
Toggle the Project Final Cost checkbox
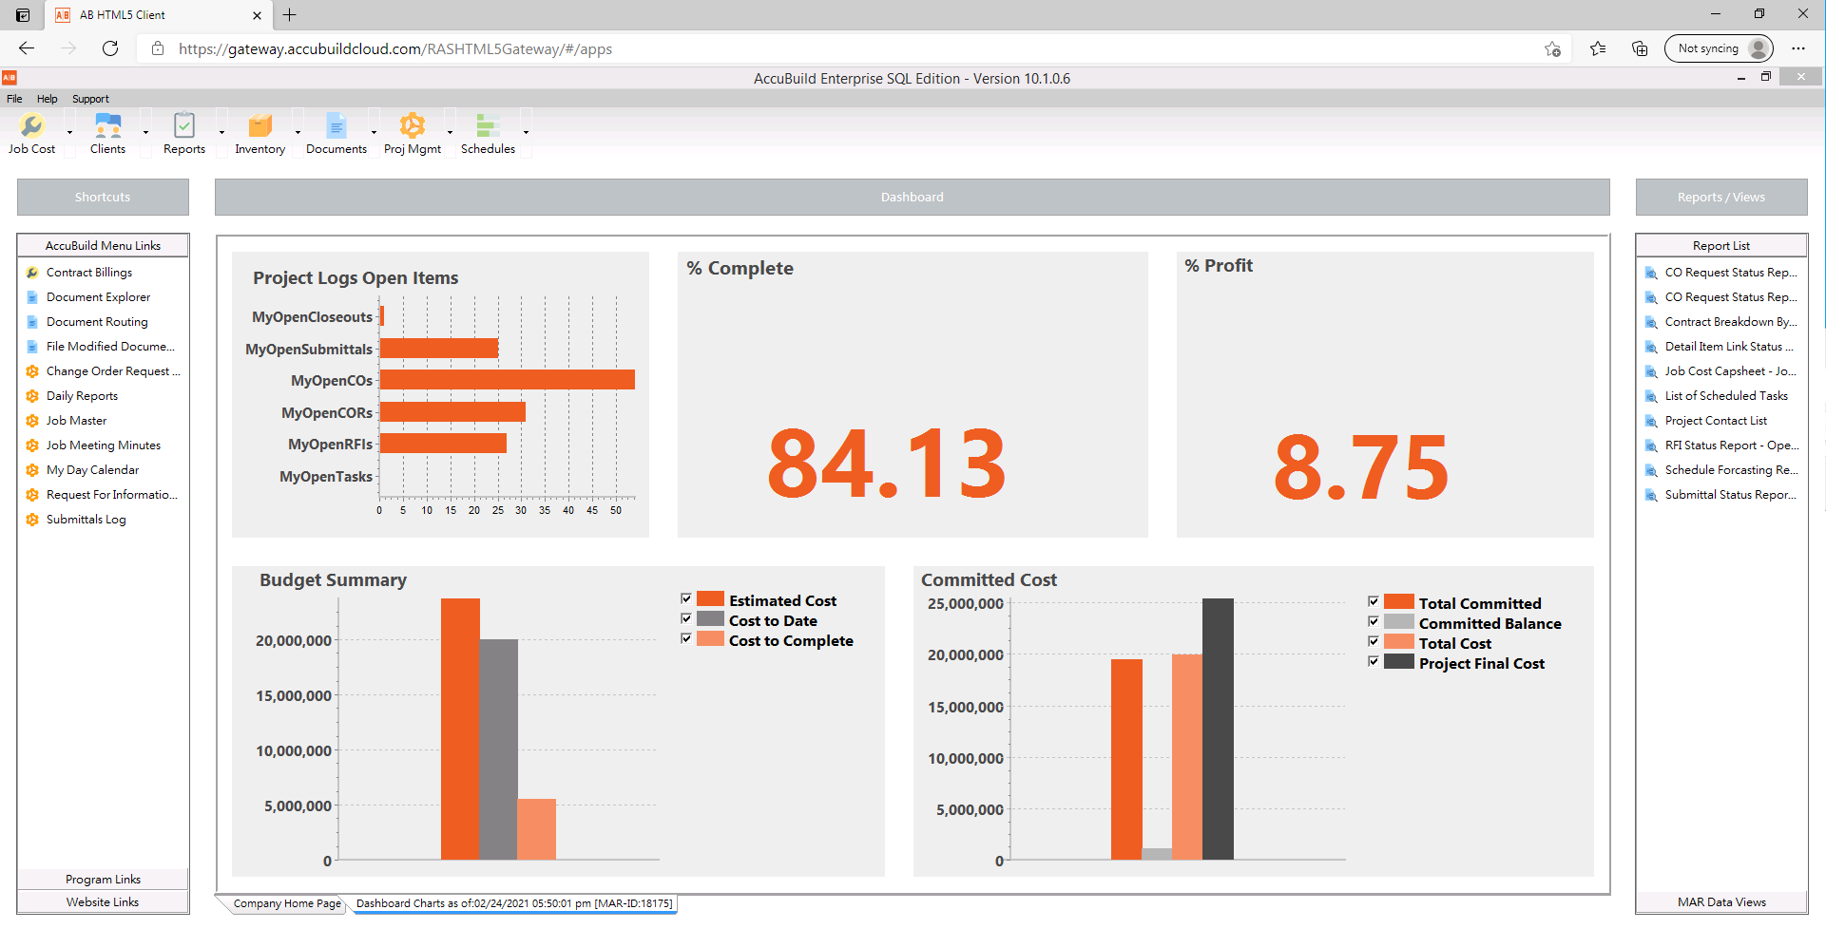[1373, 660]
